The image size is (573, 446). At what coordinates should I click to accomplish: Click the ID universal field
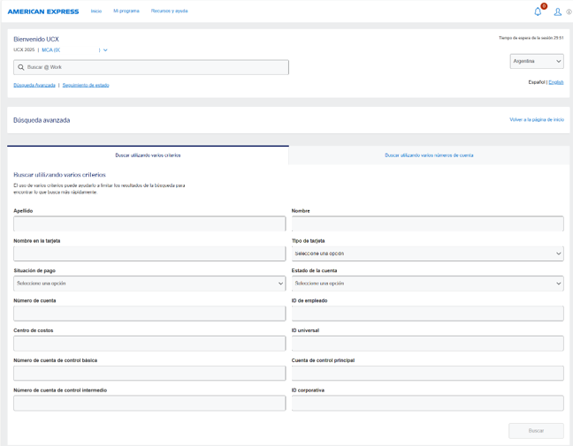pos(428,343)
